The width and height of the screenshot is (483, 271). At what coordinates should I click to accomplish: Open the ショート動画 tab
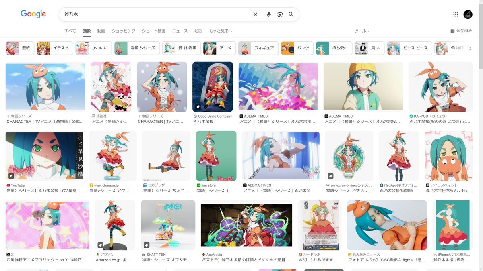153,31
